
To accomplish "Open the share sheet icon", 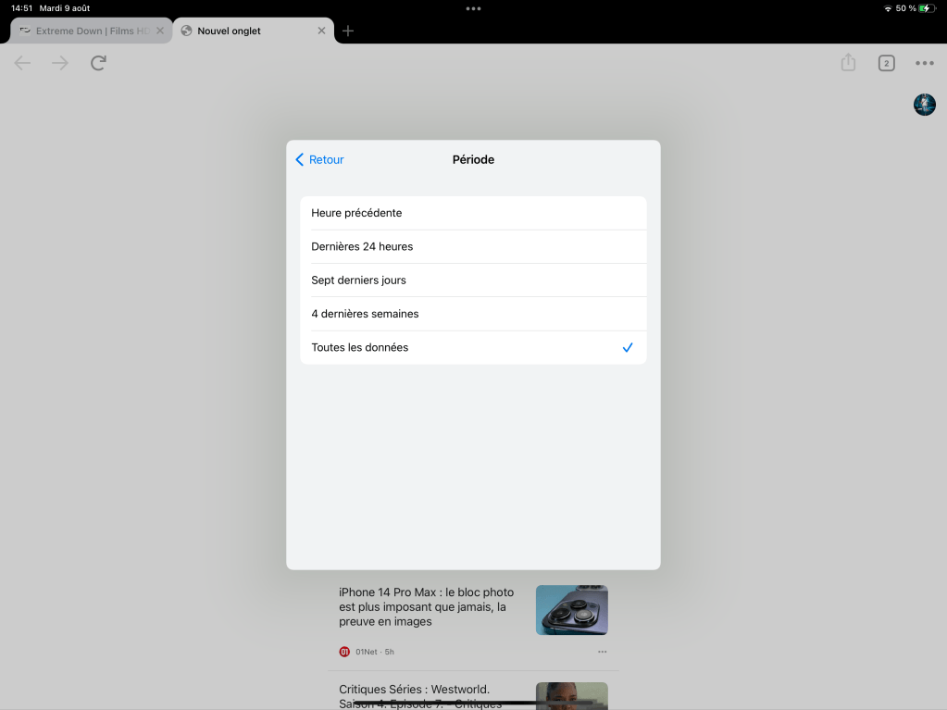I will 848,63.
